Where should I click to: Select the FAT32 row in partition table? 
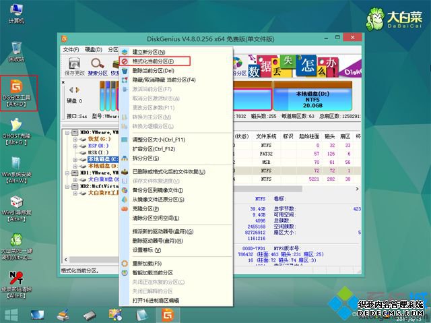coord(297,154)
